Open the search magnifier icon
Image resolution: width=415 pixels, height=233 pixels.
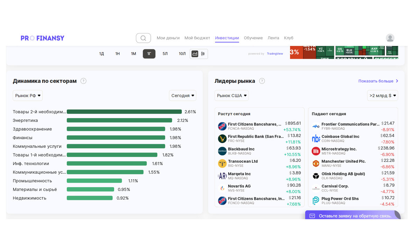(143, 38)
